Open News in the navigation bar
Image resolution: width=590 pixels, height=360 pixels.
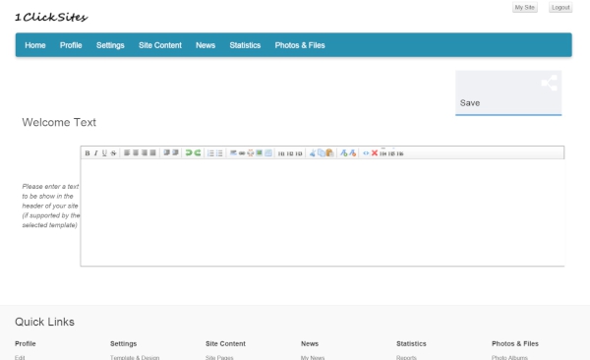206,45
